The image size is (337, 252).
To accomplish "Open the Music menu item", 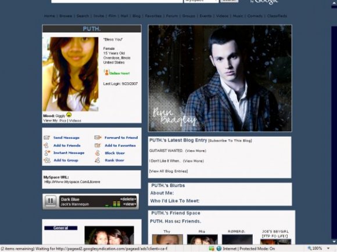I will tap(238, 16).
